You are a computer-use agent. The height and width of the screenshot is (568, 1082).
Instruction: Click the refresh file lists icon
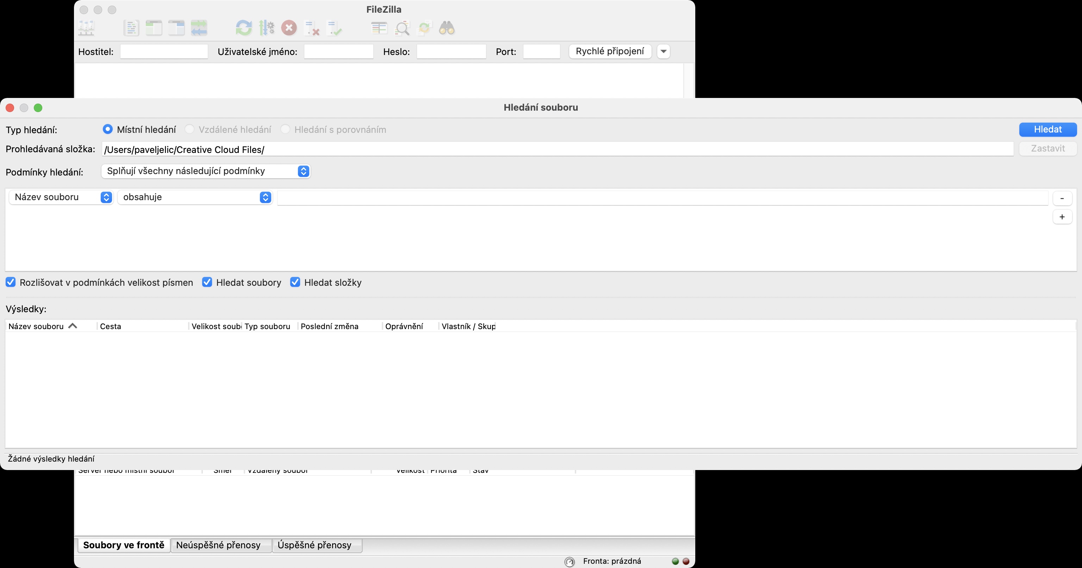pos(244,28)
